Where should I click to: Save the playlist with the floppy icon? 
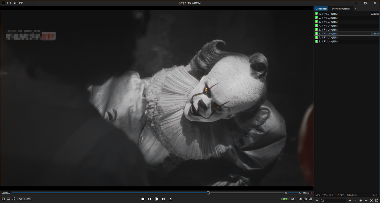point(377,201)
